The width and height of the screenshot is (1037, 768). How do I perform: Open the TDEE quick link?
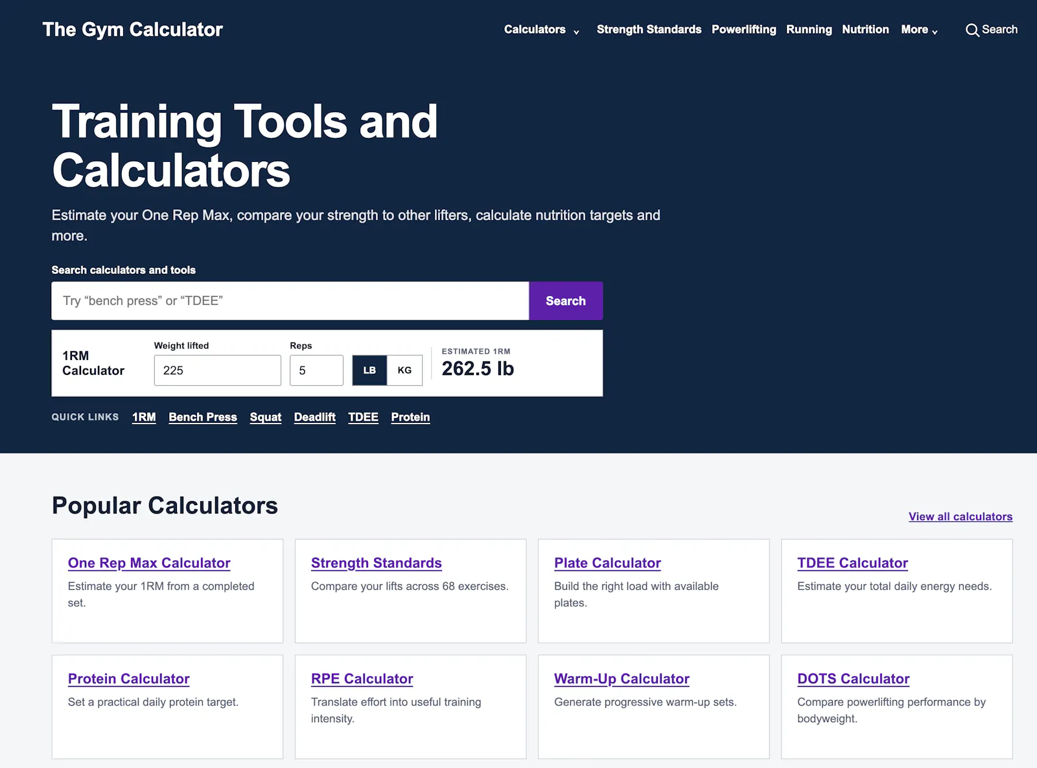click(x=363, y=417)
